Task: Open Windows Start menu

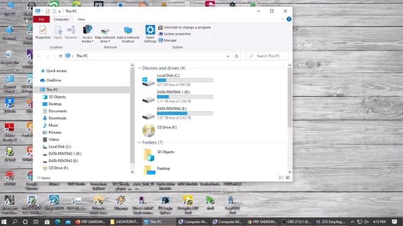Action: 4,222
